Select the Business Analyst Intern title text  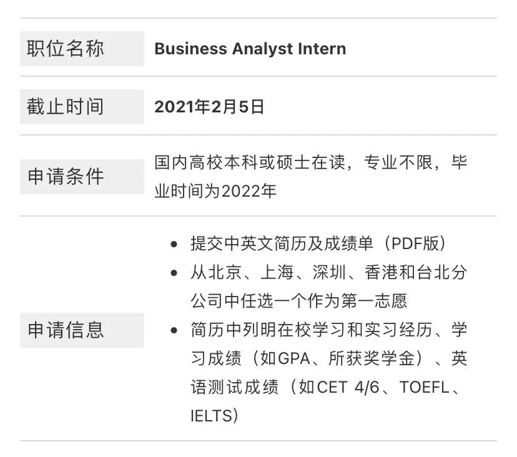[250, 49]
